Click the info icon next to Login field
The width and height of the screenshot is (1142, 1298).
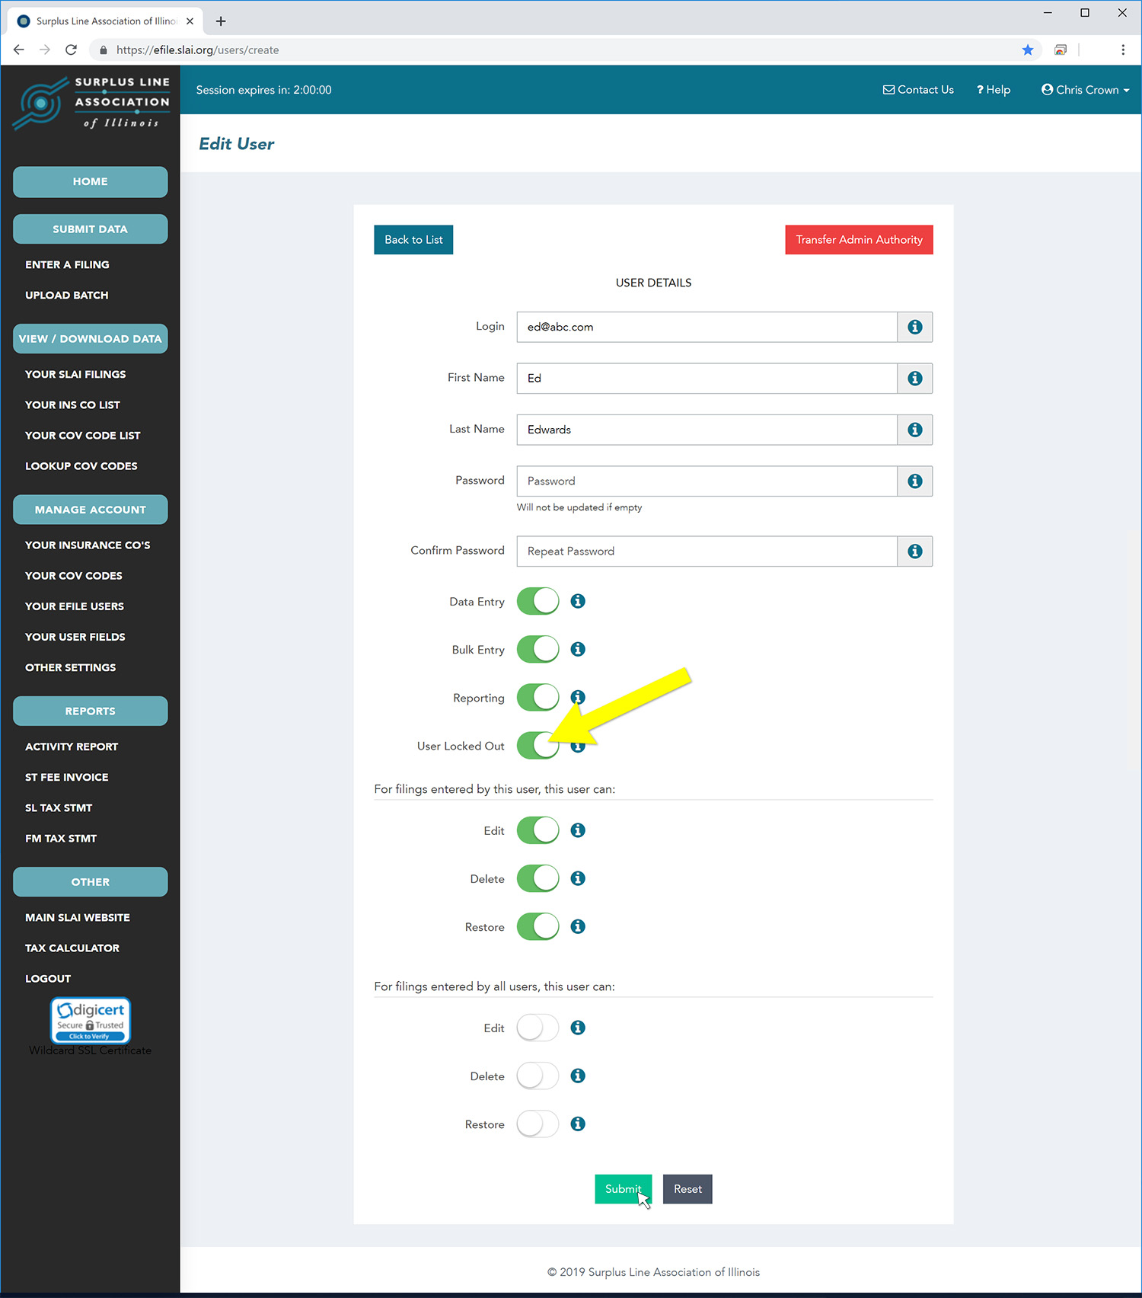tap(914, 327)
